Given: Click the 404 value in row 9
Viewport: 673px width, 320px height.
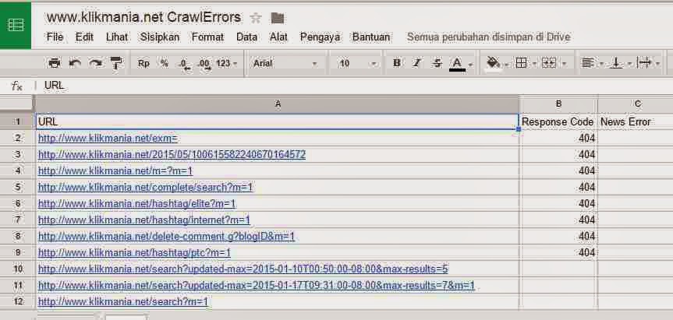Looking at the screenshot, I should click(586, 252).
